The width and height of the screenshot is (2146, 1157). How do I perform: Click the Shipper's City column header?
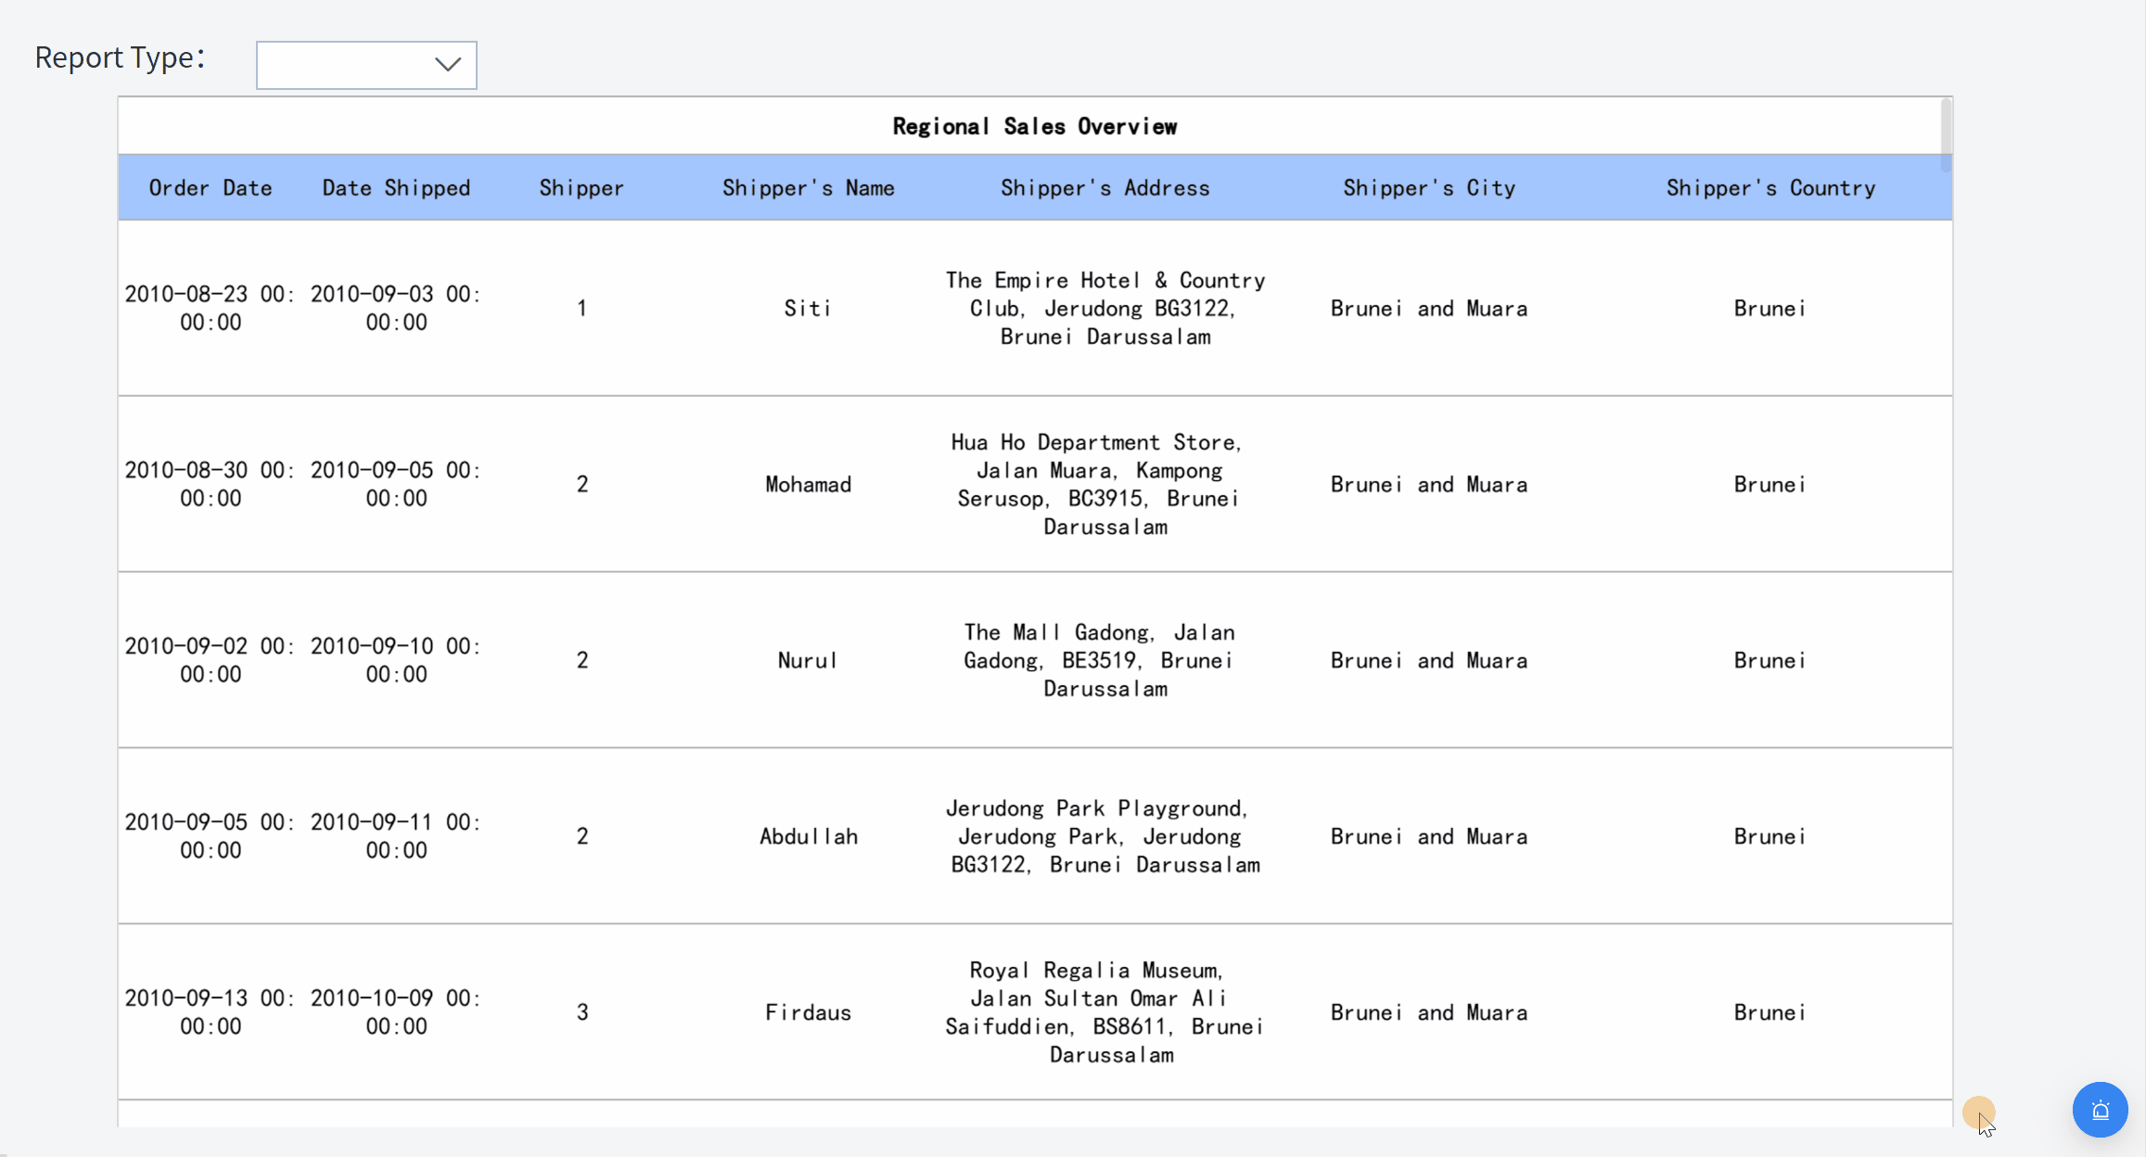tap(1429, 188)
